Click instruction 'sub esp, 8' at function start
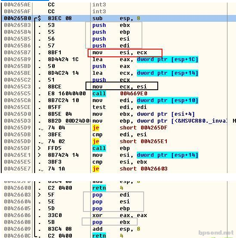Image resolution: width=236 pixels, height=238 pixels. [x=116, y=18]
